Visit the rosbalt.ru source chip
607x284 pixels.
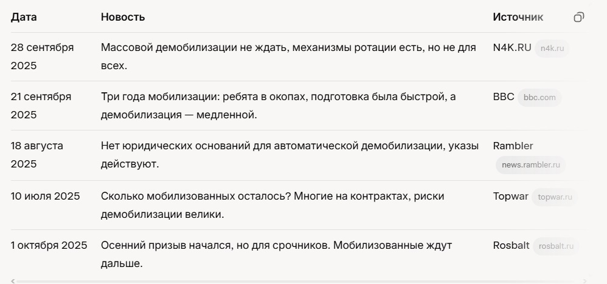click(x=556, y=246)
